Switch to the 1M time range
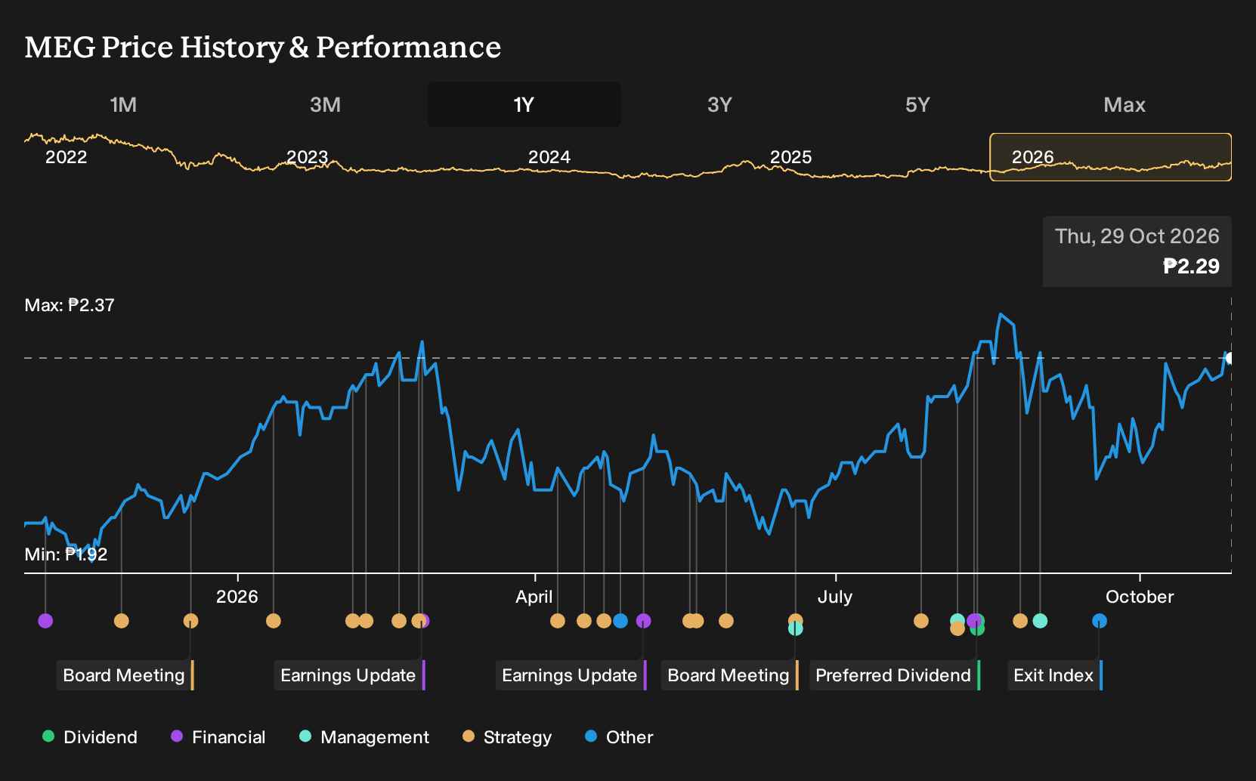The height and width of the screenshot is (781, 1256). click(x=123, y=104)
